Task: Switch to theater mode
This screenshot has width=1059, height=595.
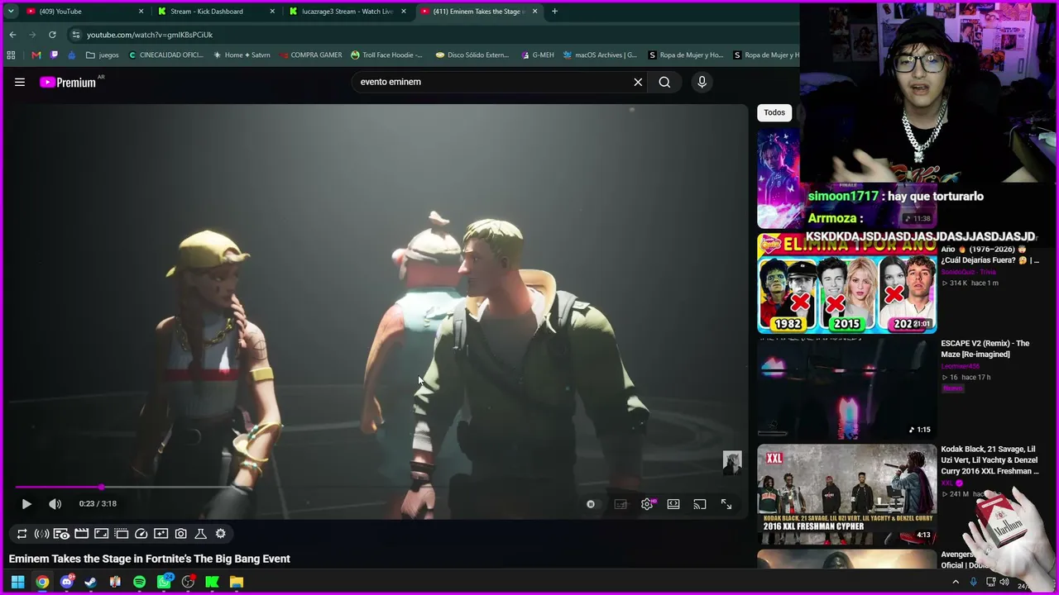Action: click(673, 504)
